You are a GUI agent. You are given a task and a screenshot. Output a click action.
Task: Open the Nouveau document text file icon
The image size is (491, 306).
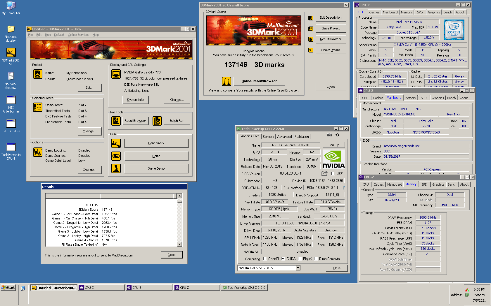[11, 80]
